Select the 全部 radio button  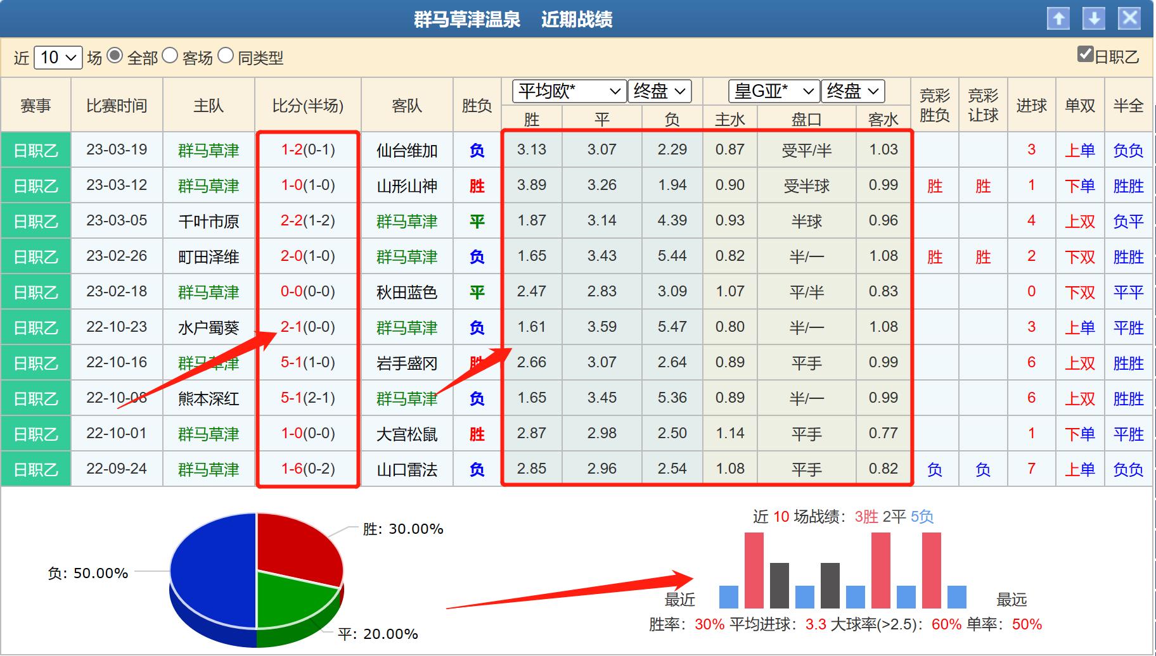point(114,57)
